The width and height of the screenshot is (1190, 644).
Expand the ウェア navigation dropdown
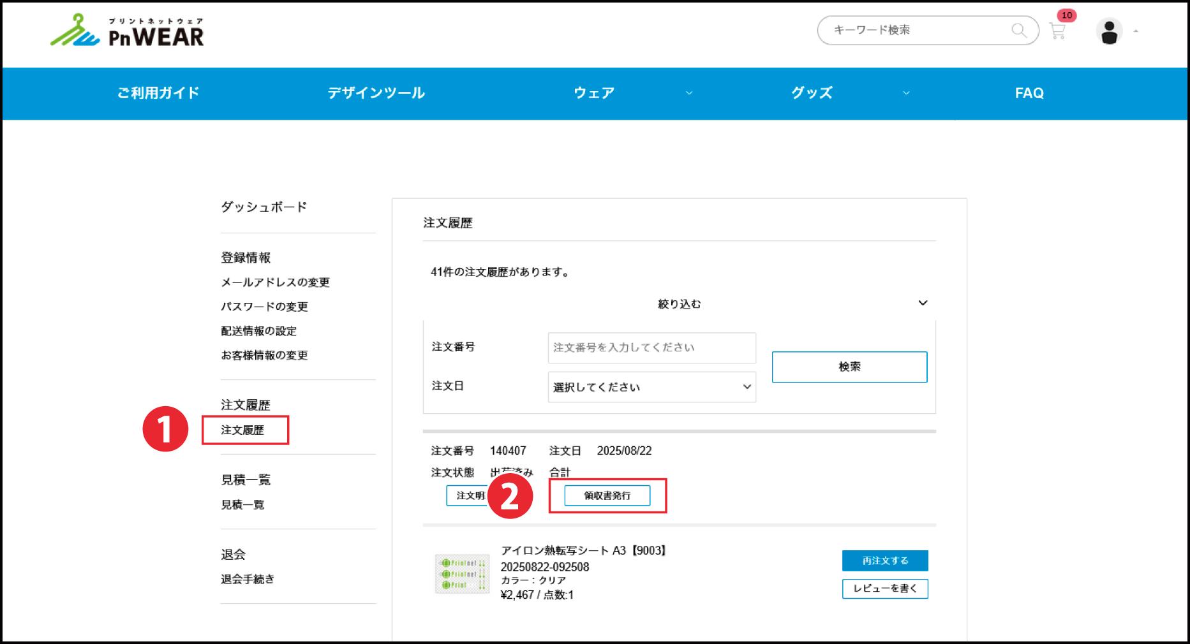(689, 93)
